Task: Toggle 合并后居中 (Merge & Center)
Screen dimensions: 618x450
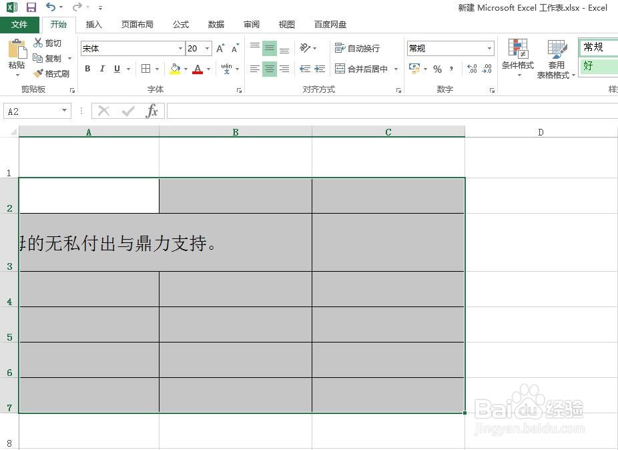Action: (x=360, y=69)
